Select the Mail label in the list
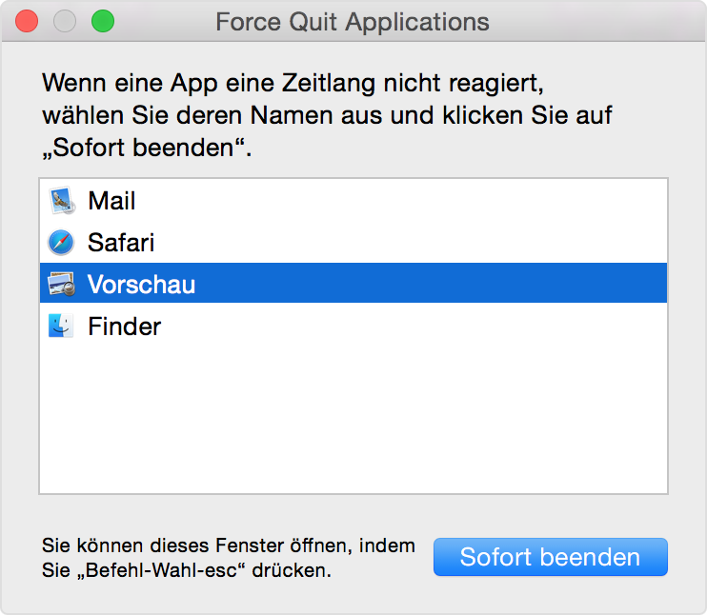Viewport: 707px width, 615px height. pyautogui.click(x=111, y=201)
